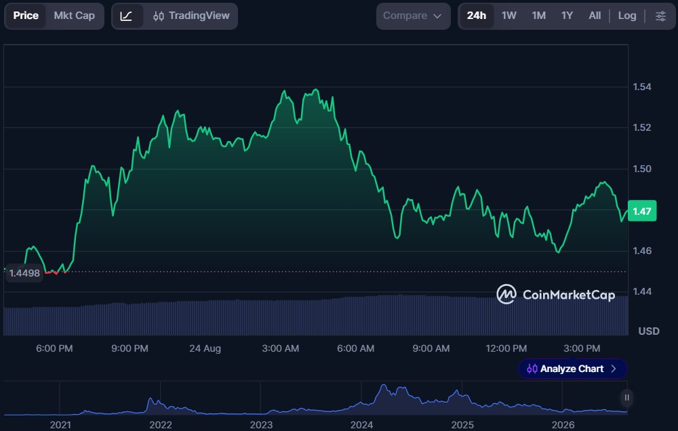
Task: Click 2026 on the history range timeline
Action: tap(563, 425)
